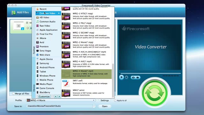
Task: Select Common Video category
Action: [48, 13]
